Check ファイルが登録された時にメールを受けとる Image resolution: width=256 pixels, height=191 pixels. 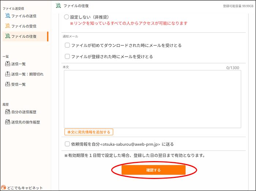pyautogui.click(x=67, y=56)
